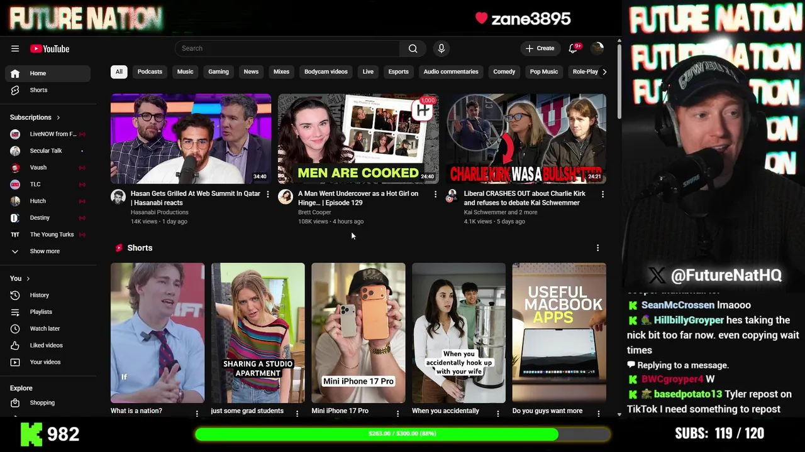Viewport: 805px width, 452px height.
Task: Go to Home in sidebar
Action: tap(48, 73)
